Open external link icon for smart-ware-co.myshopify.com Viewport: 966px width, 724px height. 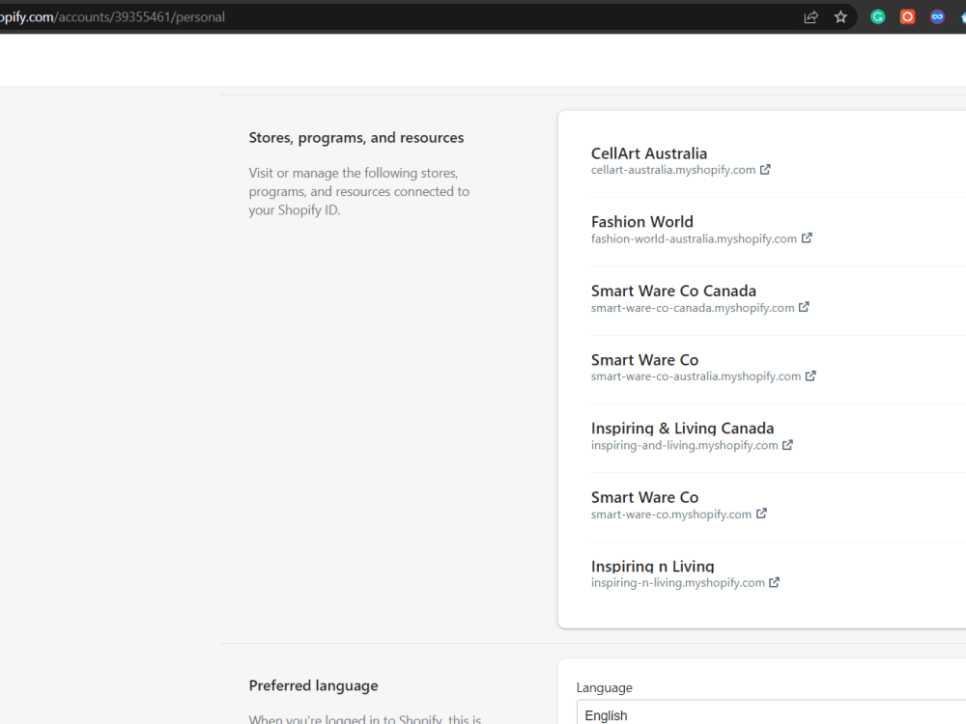pyautogui.click(x=761, y=514)
